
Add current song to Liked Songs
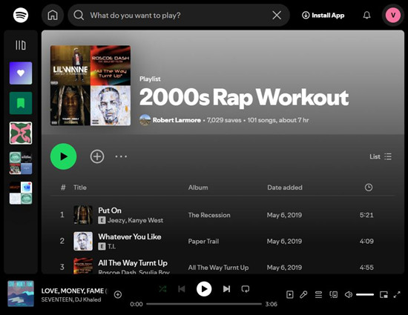point(118,294)
